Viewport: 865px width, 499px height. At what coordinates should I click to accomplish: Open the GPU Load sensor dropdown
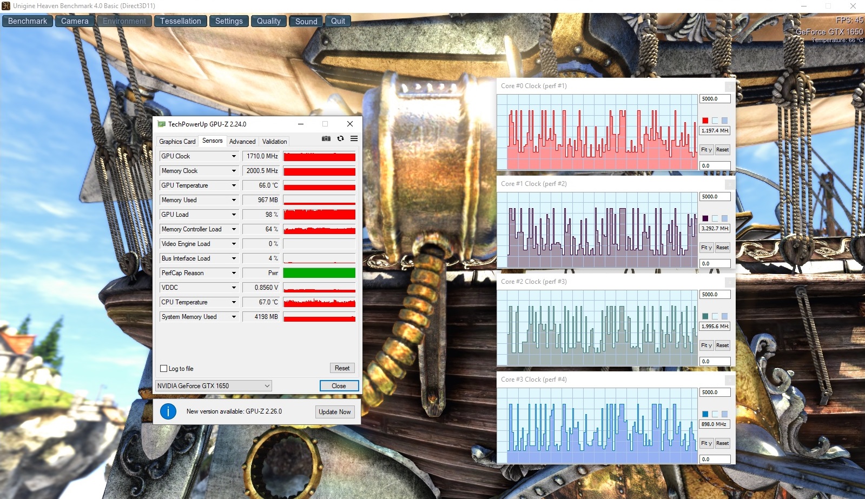click(234, 215)
